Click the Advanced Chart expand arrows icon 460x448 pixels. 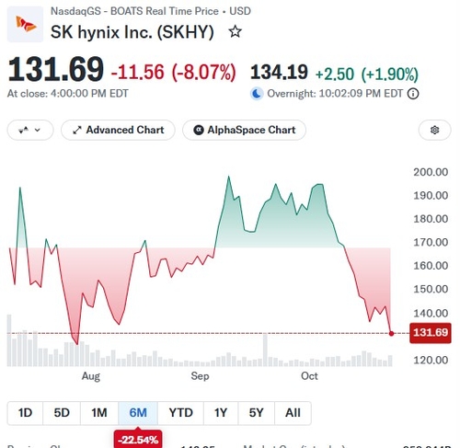(x=77, y=130)
